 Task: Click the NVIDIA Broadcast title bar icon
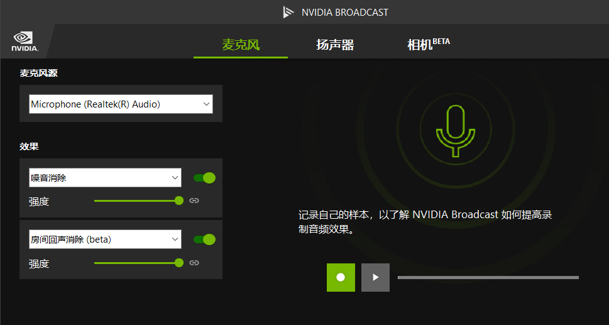288,12
